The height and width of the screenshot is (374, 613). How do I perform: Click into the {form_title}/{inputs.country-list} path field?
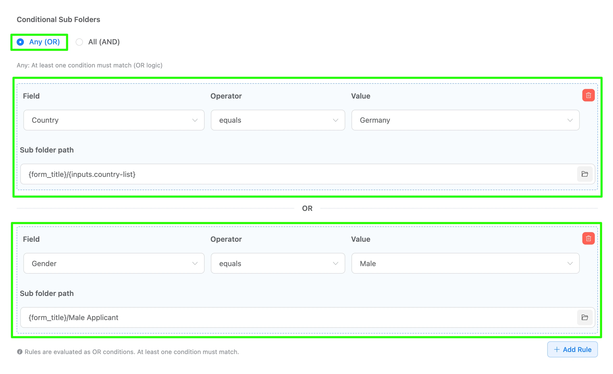point(299,174)
